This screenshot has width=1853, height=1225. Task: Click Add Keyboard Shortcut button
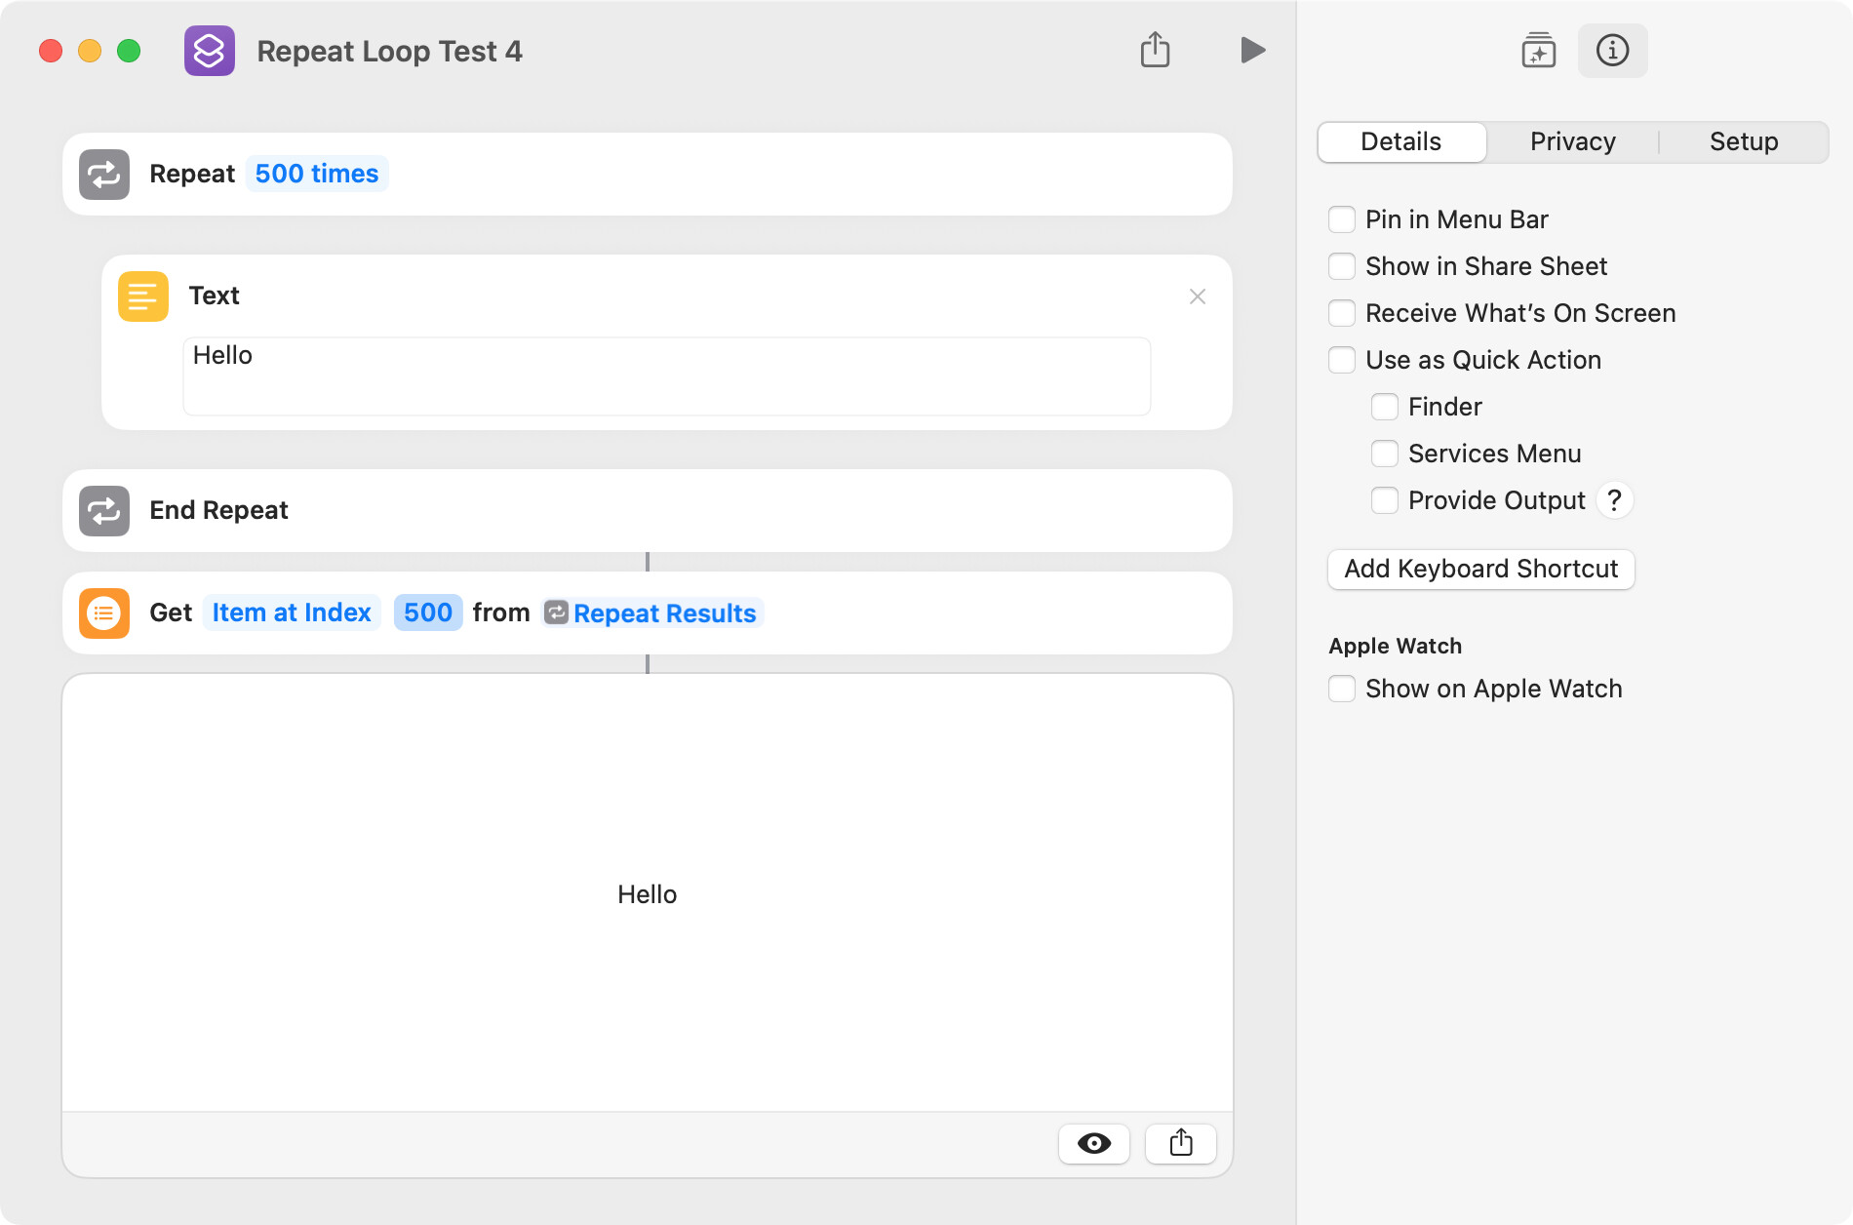coord(1480,570)
